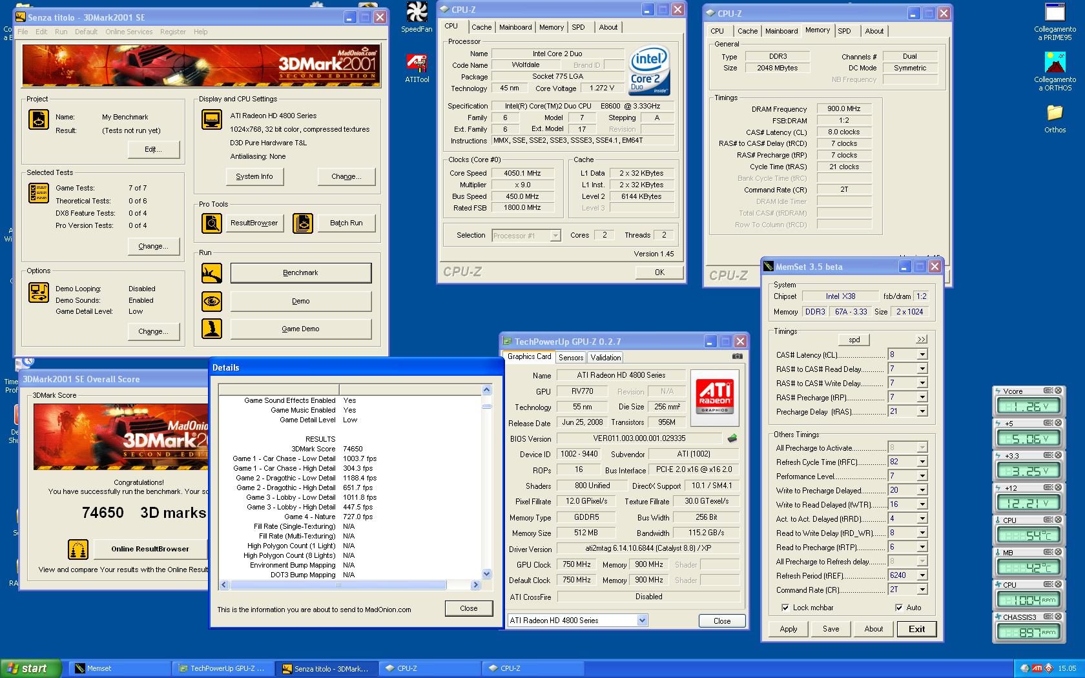The width and height of the screenshot is (1085, 678).
Task: Click the Options loop icon in 3DMark
Action: pyautogui.click(x=39, y=293)
